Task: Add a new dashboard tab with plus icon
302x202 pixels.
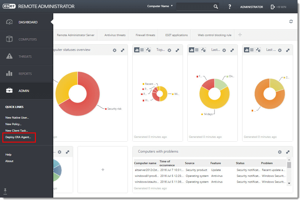Action: 240,35
